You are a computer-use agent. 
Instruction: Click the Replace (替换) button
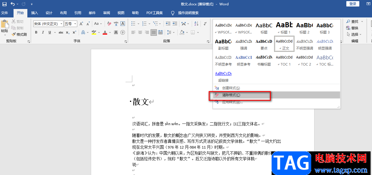(x=352, y=28)
